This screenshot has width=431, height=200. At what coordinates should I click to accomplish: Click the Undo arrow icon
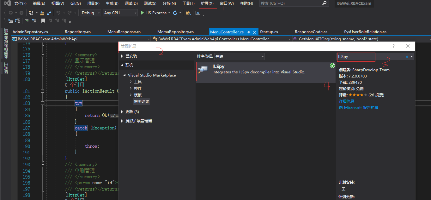click(58, 13)
